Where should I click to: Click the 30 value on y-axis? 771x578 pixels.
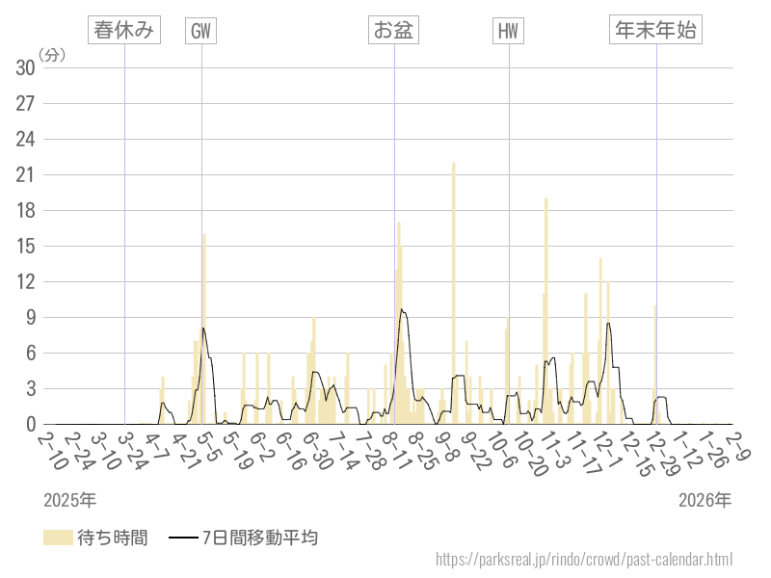(x=26, y=67)
